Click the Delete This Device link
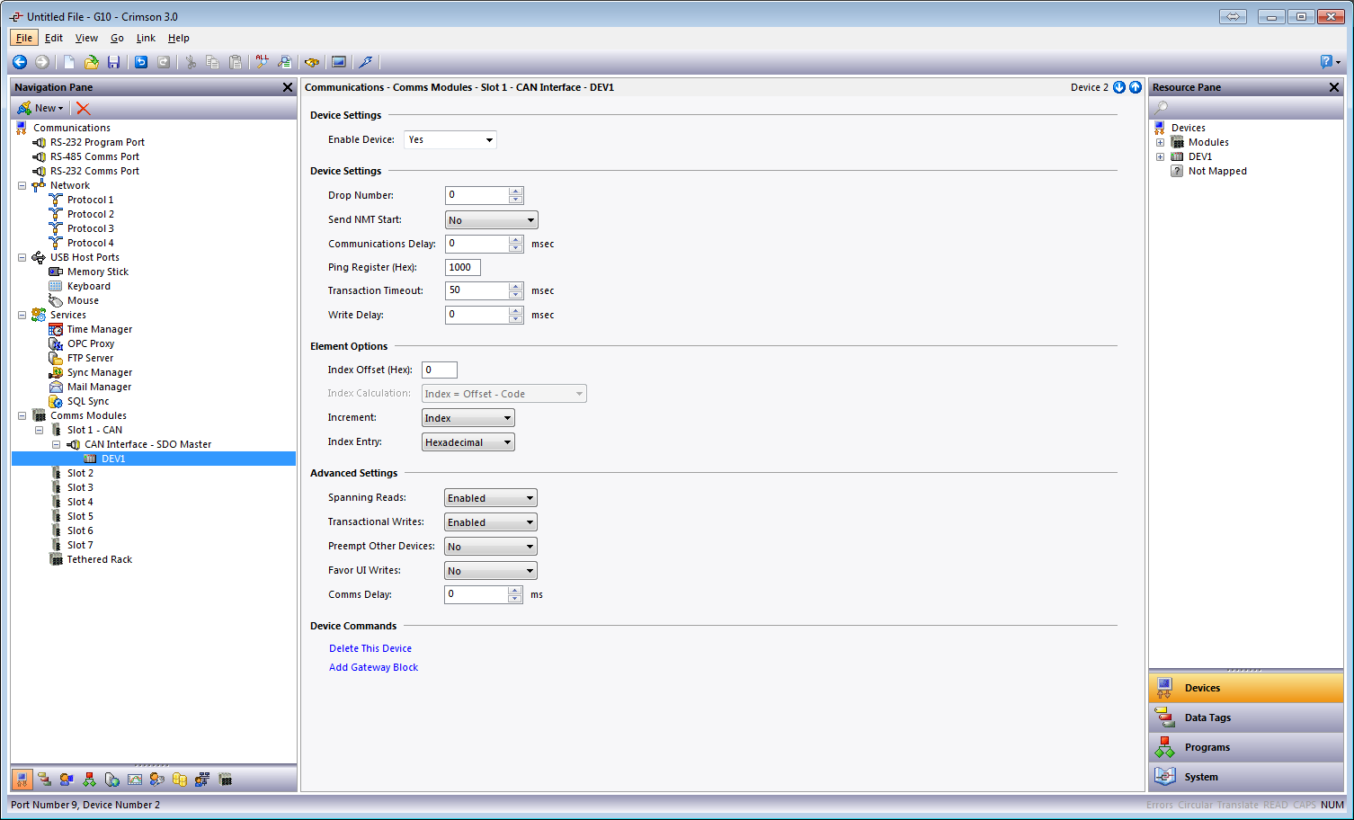The height and width of the screenshot is (820, 1354). coord(370,648)
